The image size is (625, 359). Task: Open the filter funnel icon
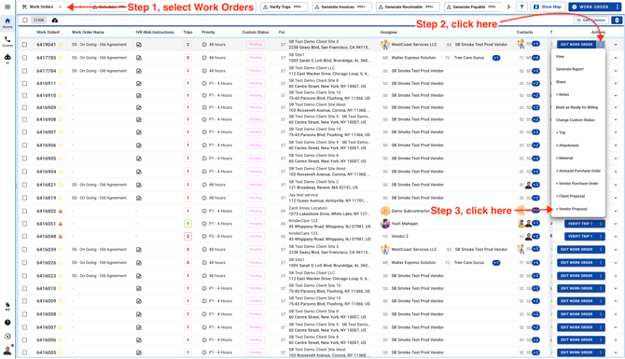tap(521, 7)
